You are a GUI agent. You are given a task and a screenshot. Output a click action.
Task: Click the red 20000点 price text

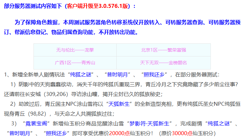120,133
